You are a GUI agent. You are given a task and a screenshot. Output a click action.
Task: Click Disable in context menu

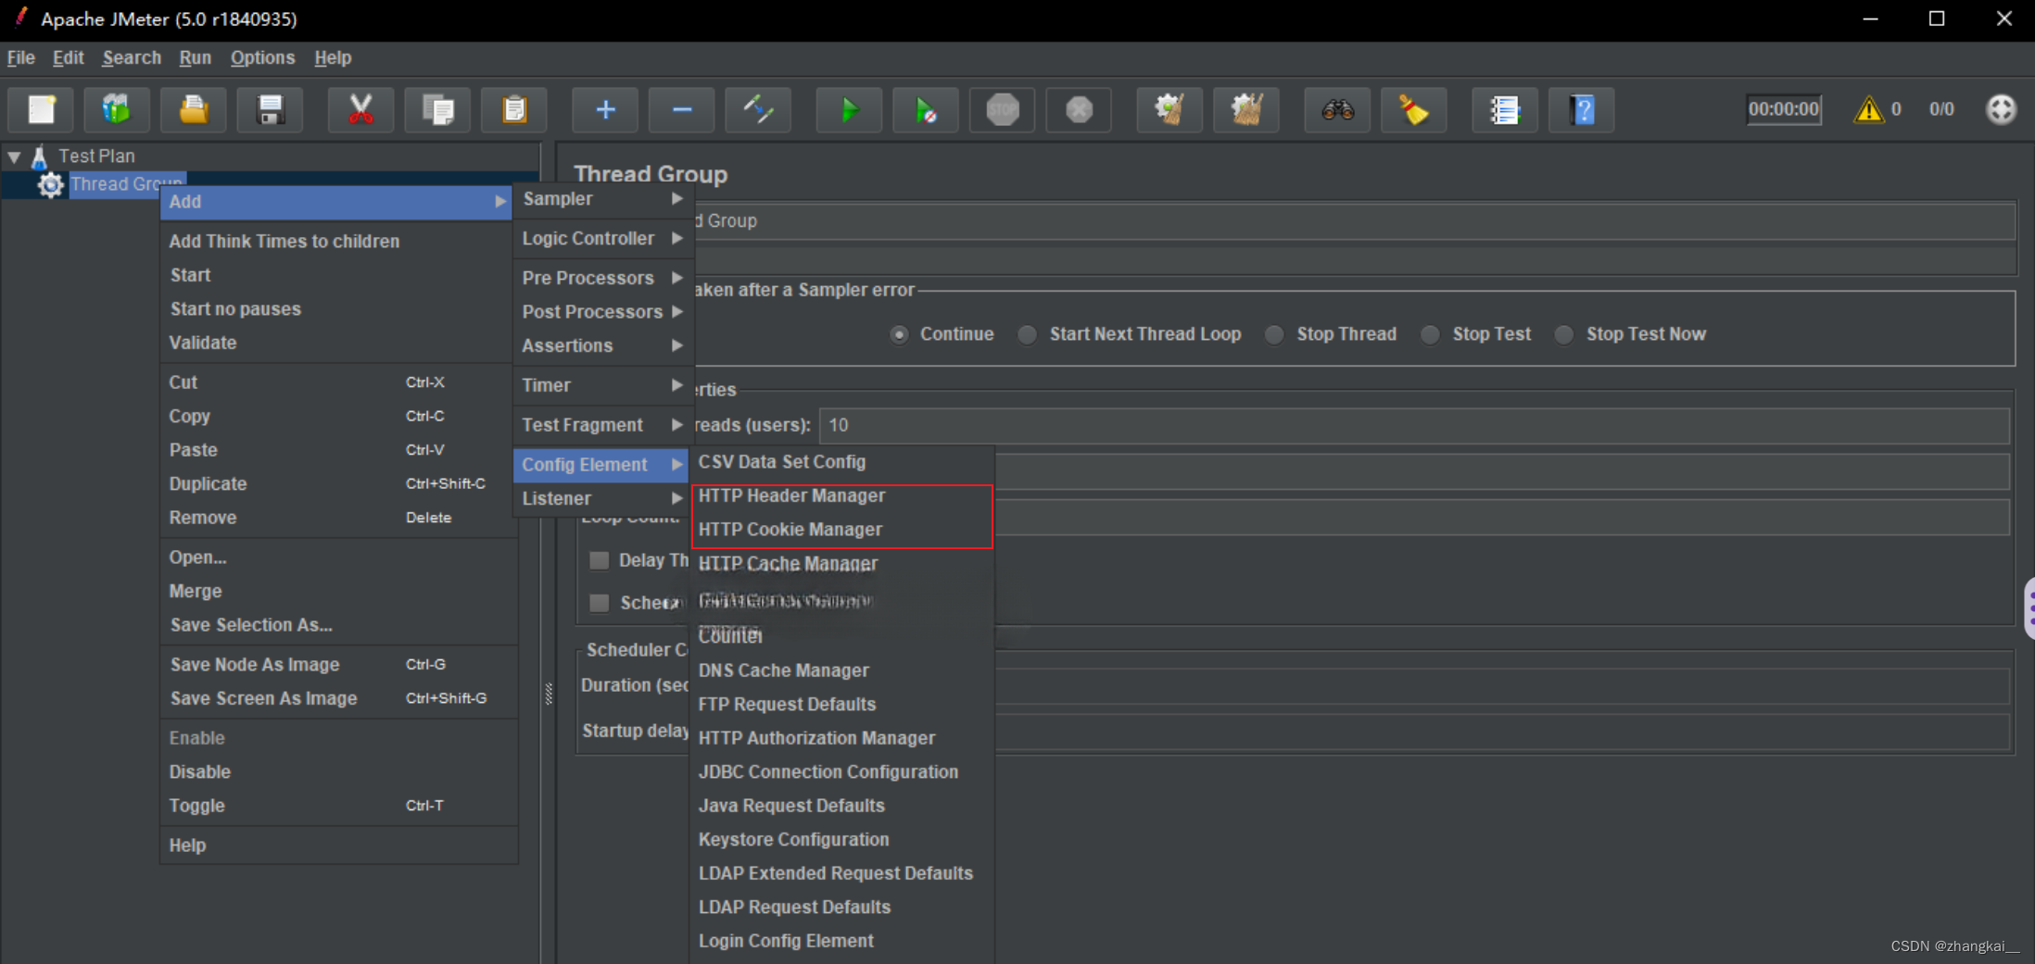[x=338, y=772]
